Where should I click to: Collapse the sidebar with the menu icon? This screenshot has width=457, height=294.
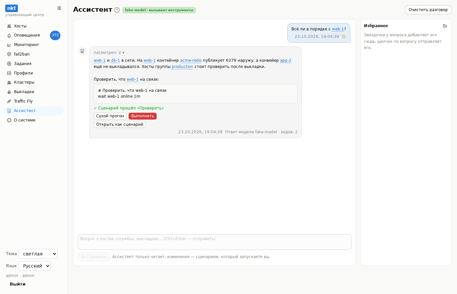coord(59,8)
